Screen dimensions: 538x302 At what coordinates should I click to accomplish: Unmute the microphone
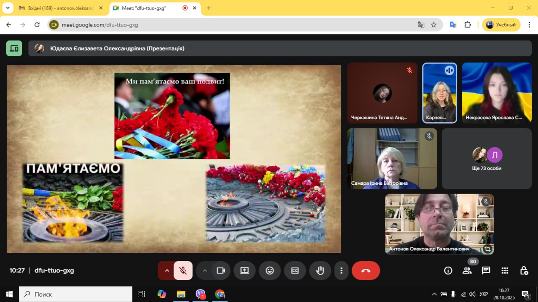(x=183, y=270)
